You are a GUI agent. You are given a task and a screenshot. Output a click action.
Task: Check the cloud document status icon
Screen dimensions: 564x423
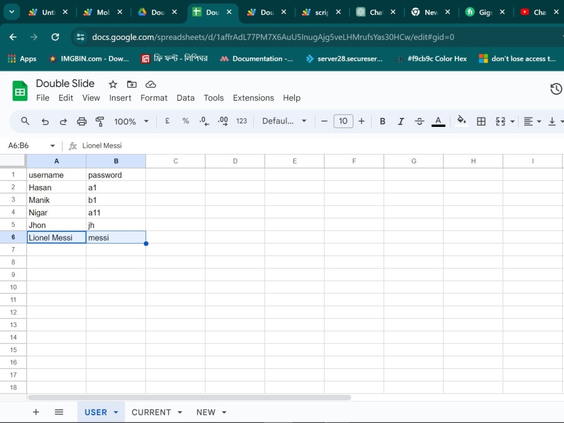(x=151, y=84)
